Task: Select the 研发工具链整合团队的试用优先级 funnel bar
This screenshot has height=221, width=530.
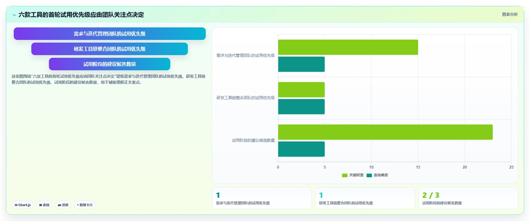Action: click(110, 49)
